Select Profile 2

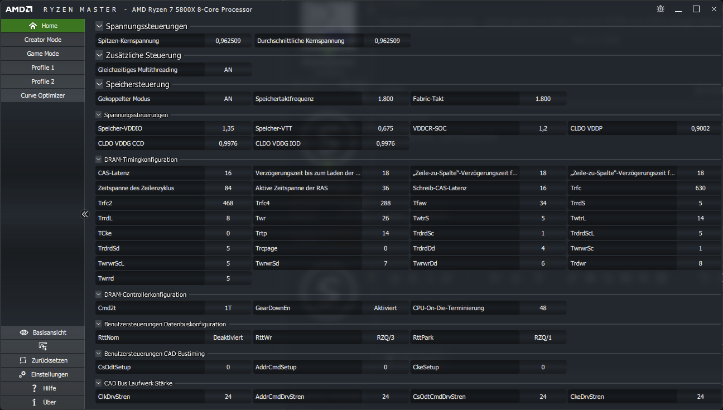tap(42, 81)
